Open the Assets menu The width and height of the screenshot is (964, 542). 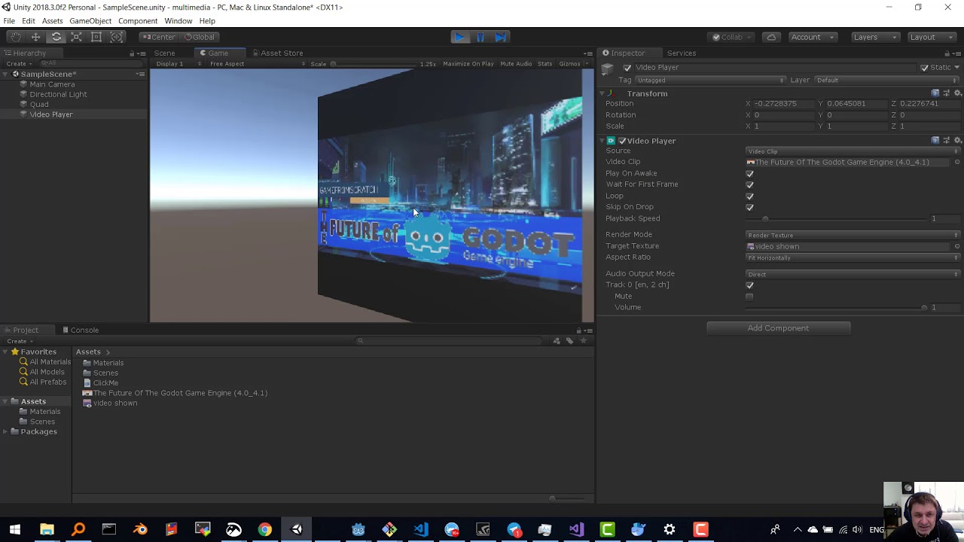[x=52, y=21]
